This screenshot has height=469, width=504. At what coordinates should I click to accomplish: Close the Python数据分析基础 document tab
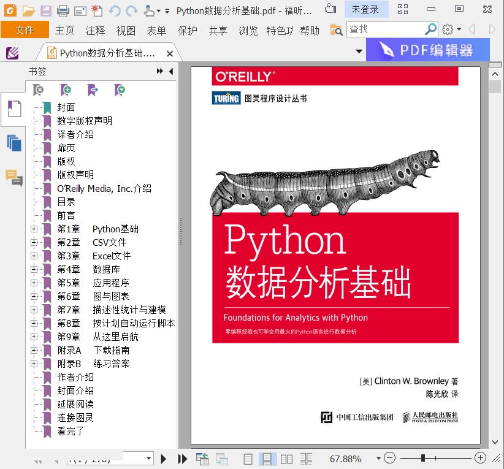pos(170,54)
